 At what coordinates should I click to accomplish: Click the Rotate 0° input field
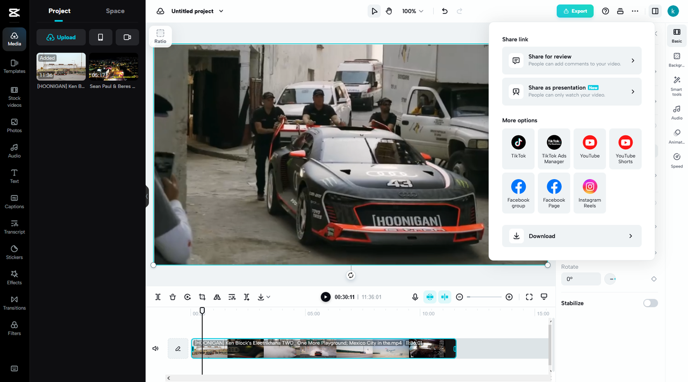pyautogui.click(x=580, y=279)
